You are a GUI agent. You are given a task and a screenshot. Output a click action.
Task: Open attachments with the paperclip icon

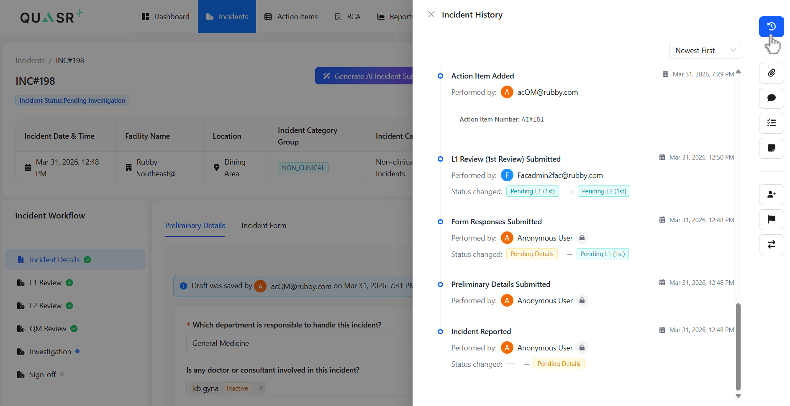point(771,73)
